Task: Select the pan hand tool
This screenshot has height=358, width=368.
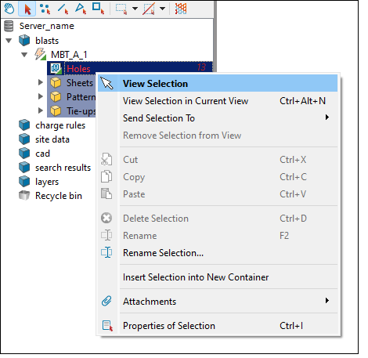Action: tap(9, 9)
